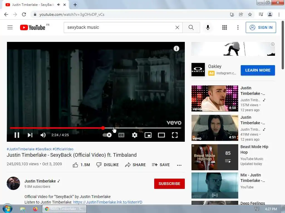The height and width of the screenshot is (213, 285).
Task: Click the Chrome taskbar button
Action: [64, 209]
